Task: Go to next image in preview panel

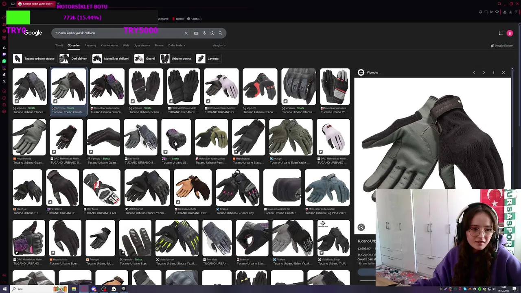Action: [x=484, y=72]
